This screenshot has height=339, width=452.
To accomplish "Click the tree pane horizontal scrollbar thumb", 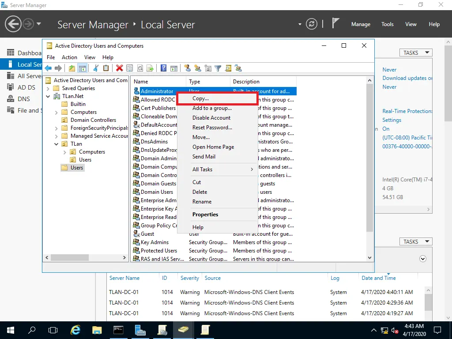I will click(69, 257).
